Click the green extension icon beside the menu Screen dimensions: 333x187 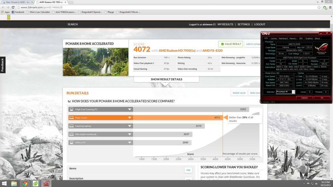(x=325, y=8)
